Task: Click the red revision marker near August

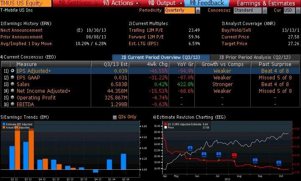Action: (x=234, y=155)
